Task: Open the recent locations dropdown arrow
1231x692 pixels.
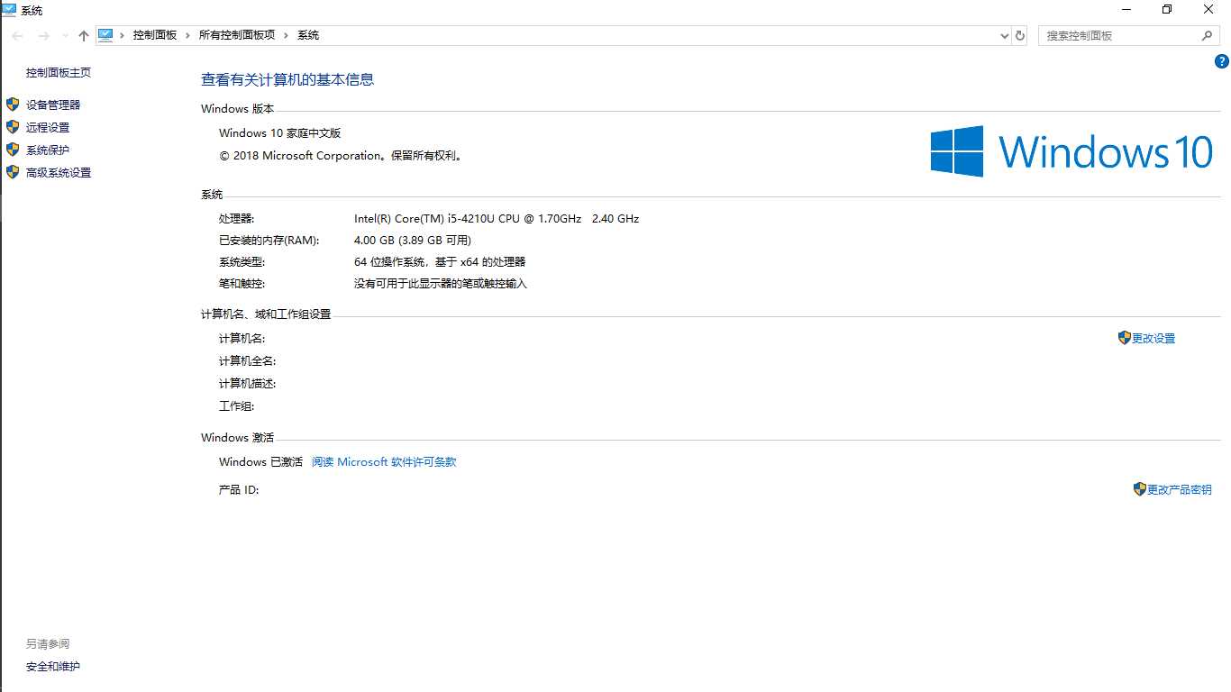Action: (65, 36)
